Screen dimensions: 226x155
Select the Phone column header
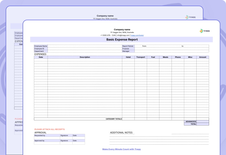point(178,57)
